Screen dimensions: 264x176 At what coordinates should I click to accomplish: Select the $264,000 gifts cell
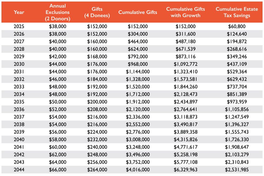(x=97, y=170)
